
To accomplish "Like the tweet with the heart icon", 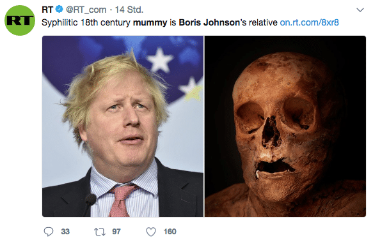I will click(151, 232).
